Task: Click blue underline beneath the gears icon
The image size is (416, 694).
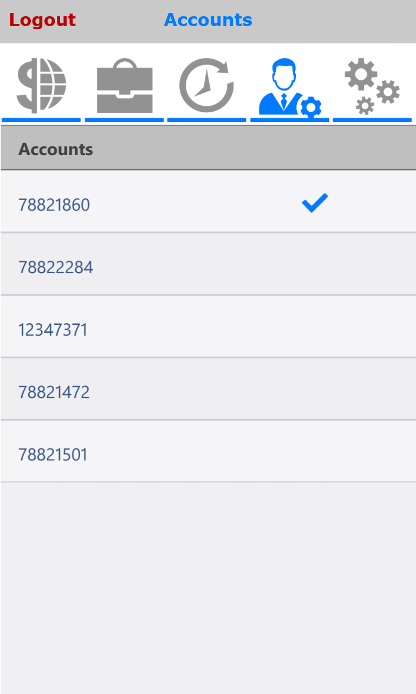Action: tap(372, 120)
